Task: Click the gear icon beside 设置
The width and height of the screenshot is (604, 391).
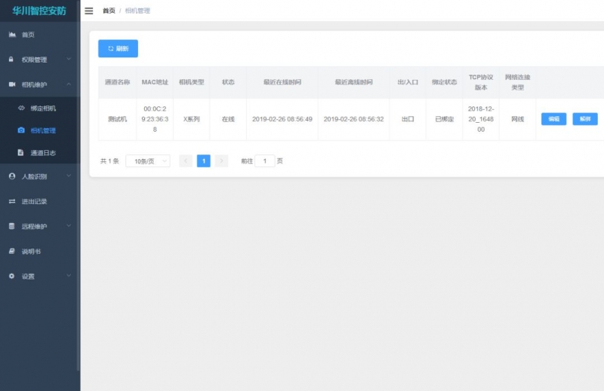Action: point(12,276)
